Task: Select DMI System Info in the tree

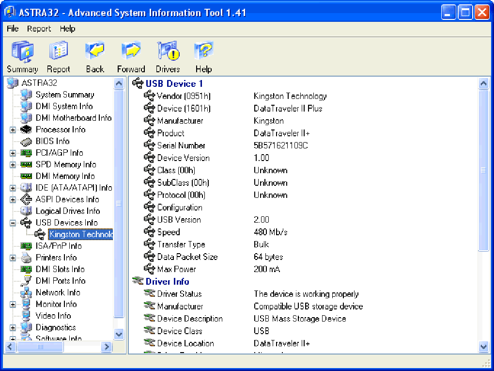Action: coord(64,106)
